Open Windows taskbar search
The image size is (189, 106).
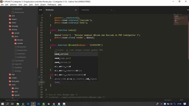tap(7, 104)
